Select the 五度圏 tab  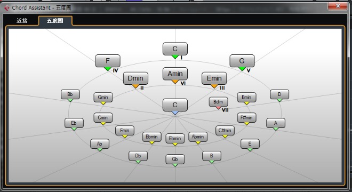[x=55, y=21]
